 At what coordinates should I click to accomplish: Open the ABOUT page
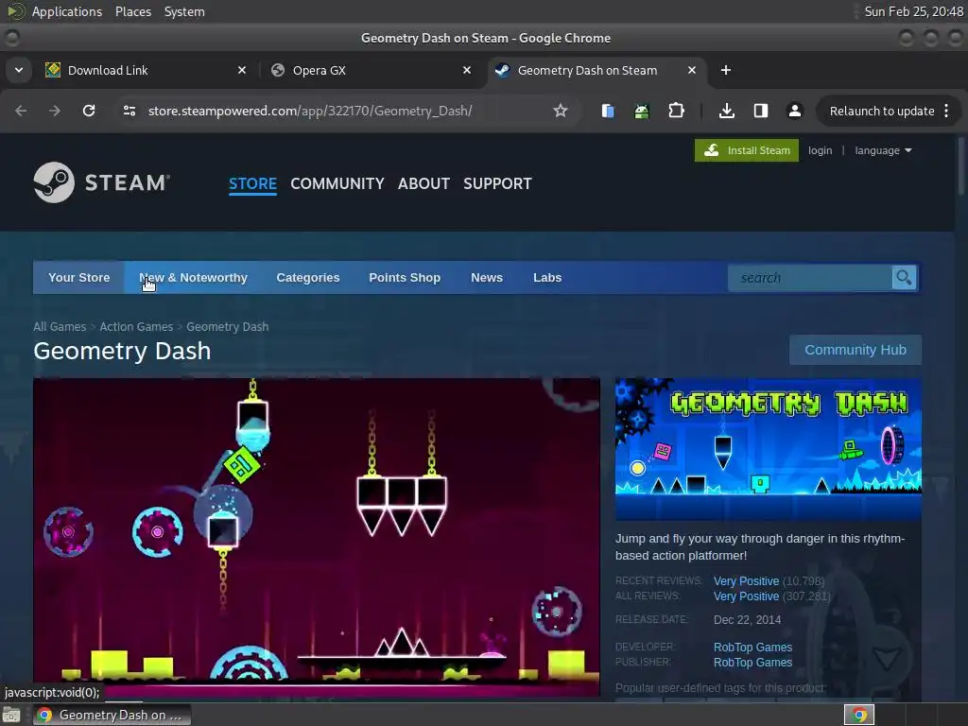pyautogui.click(x=423, y=183)
